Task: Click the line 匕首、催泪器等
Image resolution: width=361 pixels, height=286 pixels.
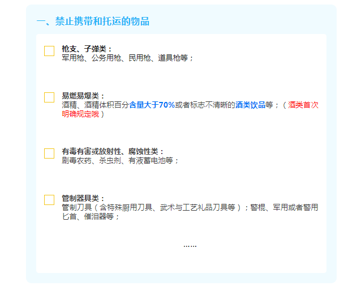Action: click(91, 217)
